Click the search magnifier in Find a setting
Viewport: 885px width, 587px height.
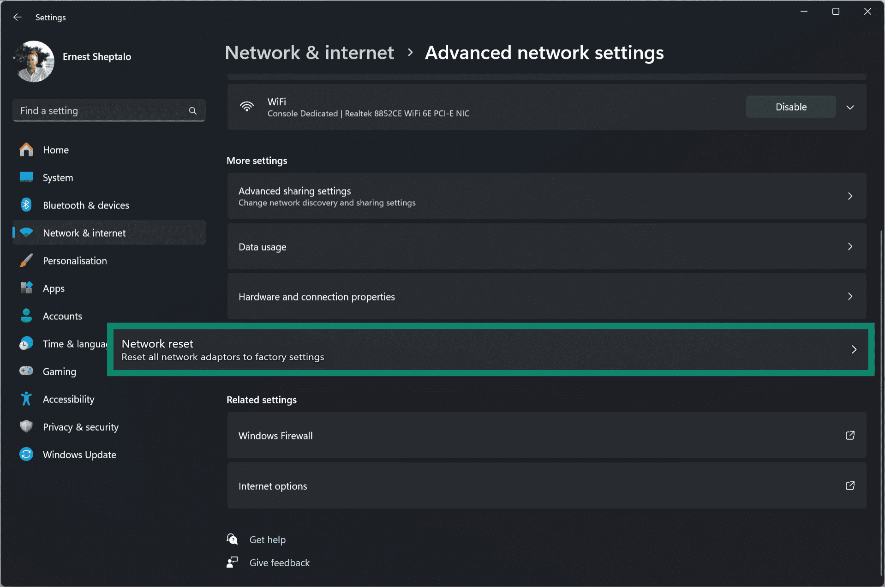point(192,110)
